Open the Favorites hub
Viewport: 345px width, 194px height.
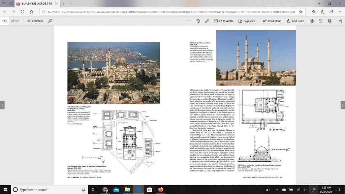pos(314,12)
